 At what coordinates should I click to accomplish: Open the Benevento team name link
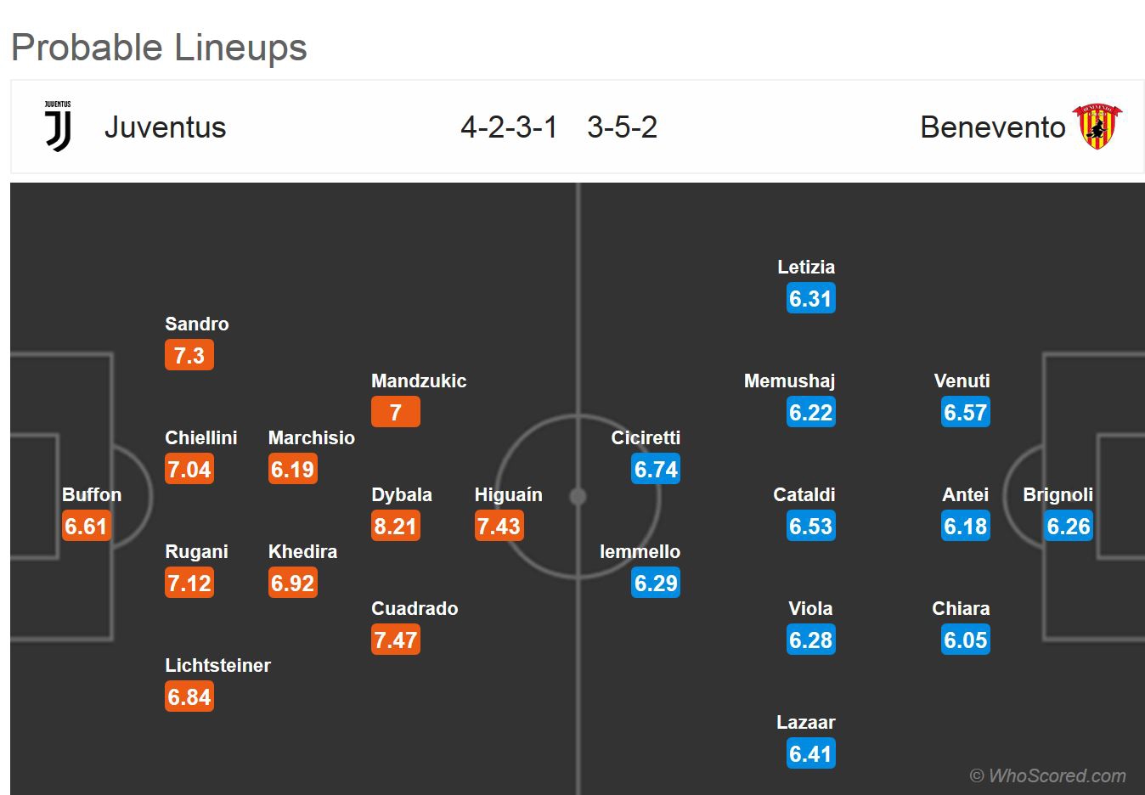point(992,127)
